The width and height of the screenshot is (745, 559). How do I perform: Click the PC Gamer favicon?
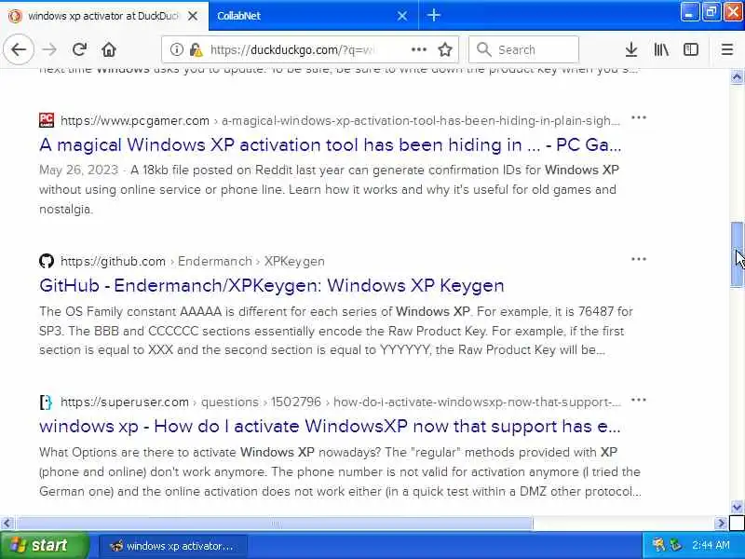(47, 120)
